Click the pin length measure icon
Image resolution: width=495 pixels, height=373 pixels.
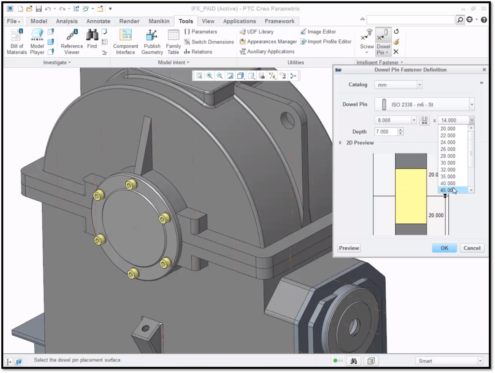(424, 120)
